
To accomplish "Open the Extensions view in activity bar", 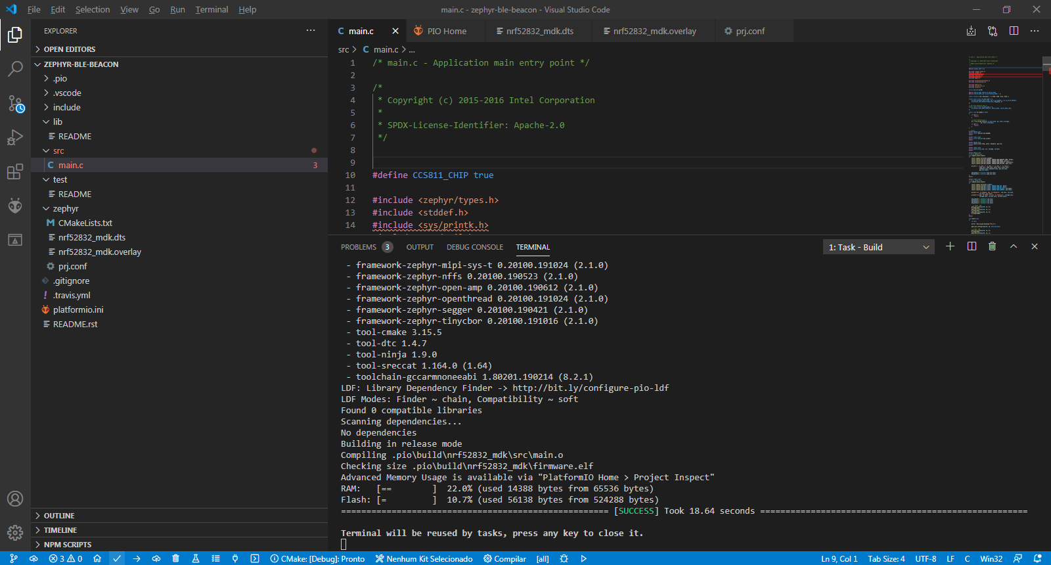I will (15, 172).
